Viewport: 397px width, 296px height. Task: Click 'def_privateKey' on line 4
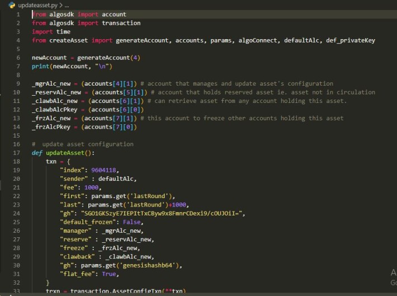pyautogui.click(x=351, y=40)
